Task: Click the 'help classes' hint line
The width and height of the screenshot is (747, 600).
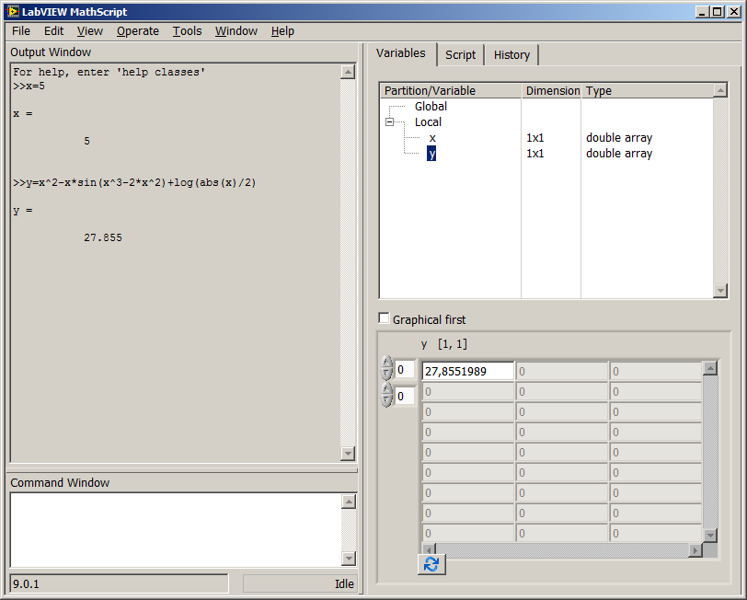Action: point(109,72)
